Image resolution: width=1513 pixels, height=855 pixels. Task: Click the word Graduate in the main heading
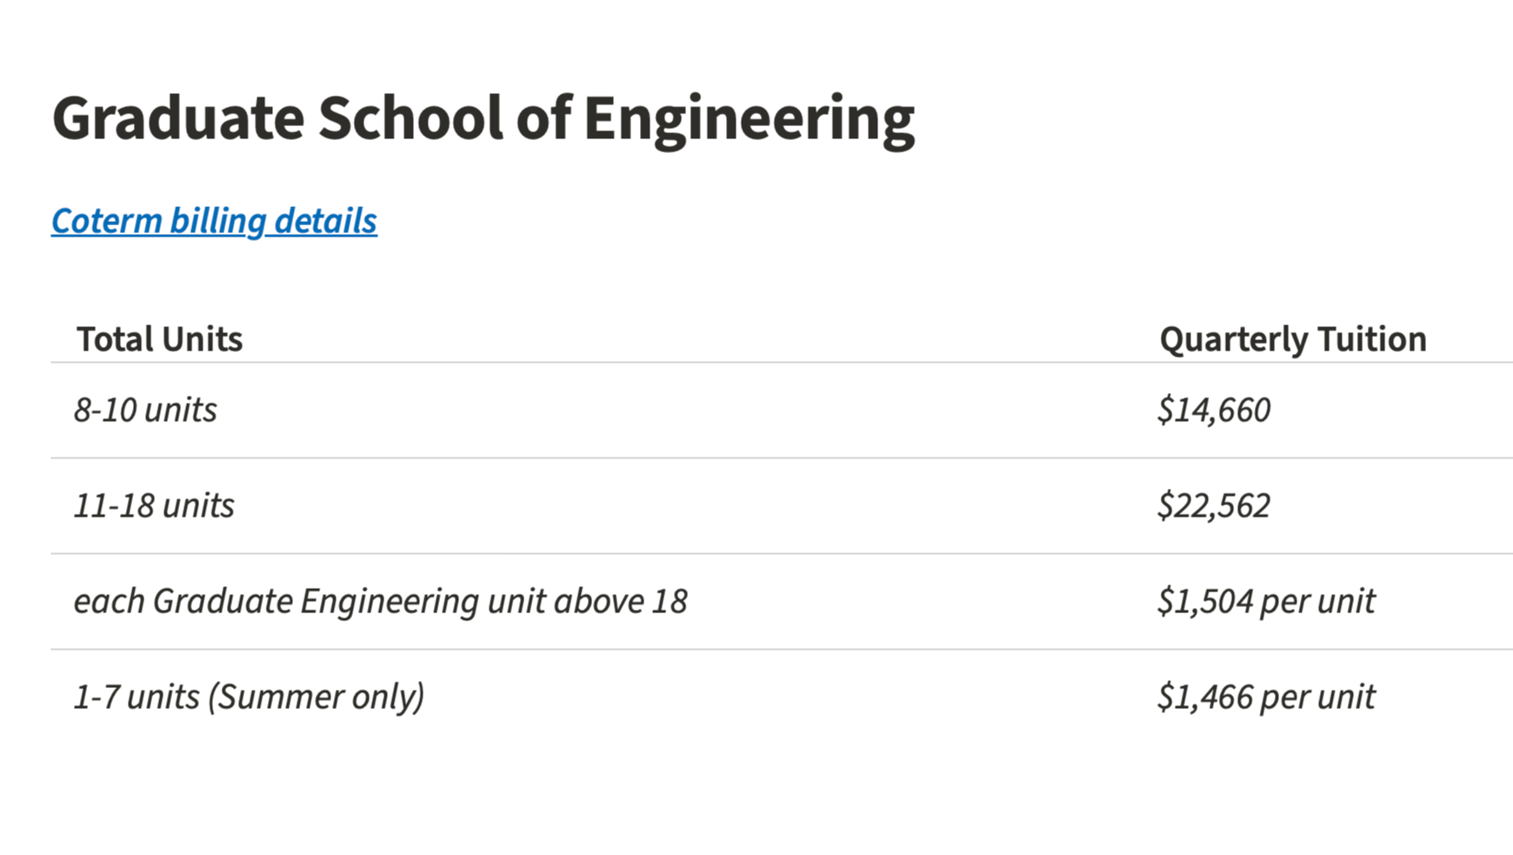click(178, 118)
